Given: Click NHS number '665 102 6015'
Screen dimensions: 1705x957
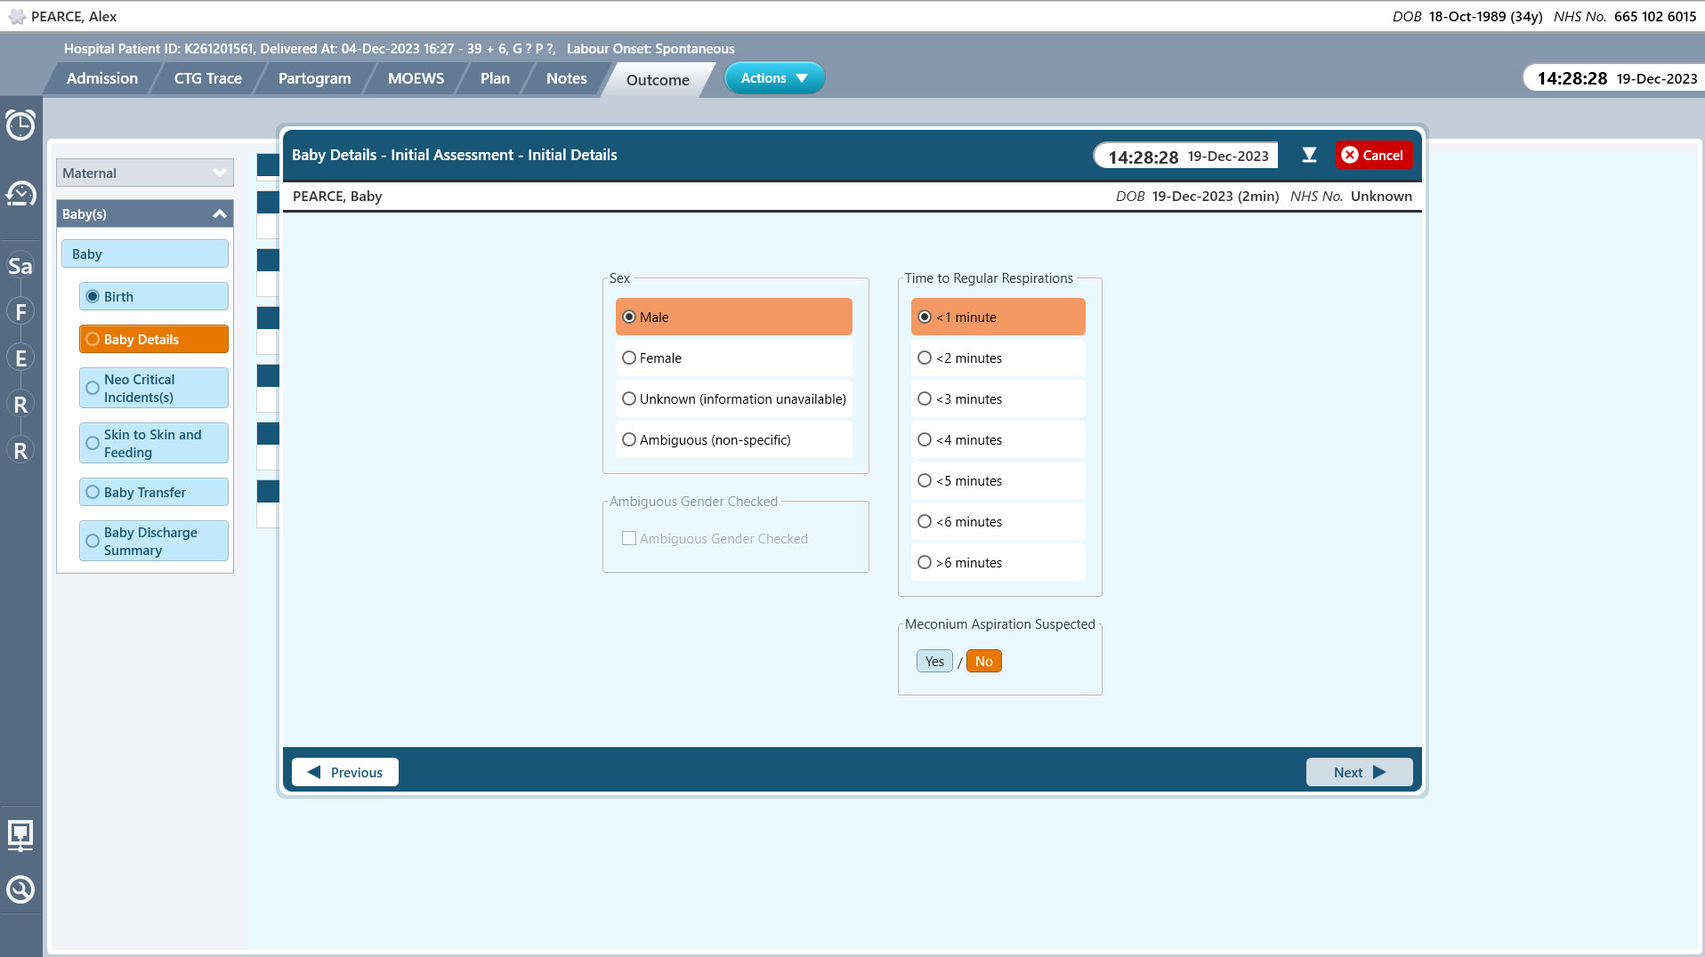Looking at the screenshot, I should pyautogui.click(x=1655, y=16).
